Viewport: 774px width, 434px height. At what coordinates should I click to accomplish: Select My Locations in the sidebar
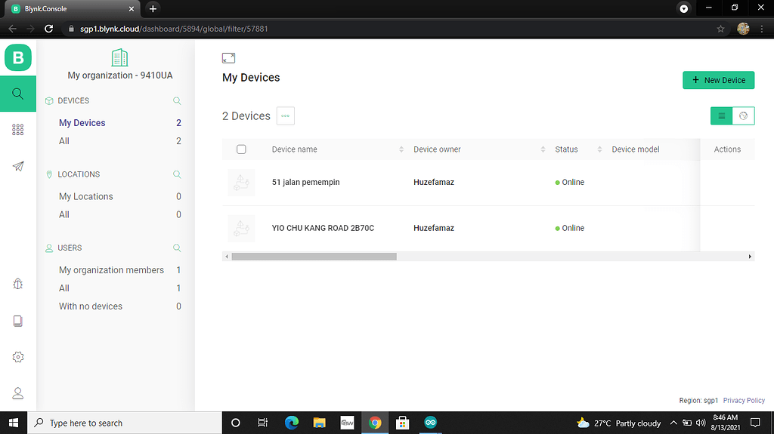tap(86, 196)
